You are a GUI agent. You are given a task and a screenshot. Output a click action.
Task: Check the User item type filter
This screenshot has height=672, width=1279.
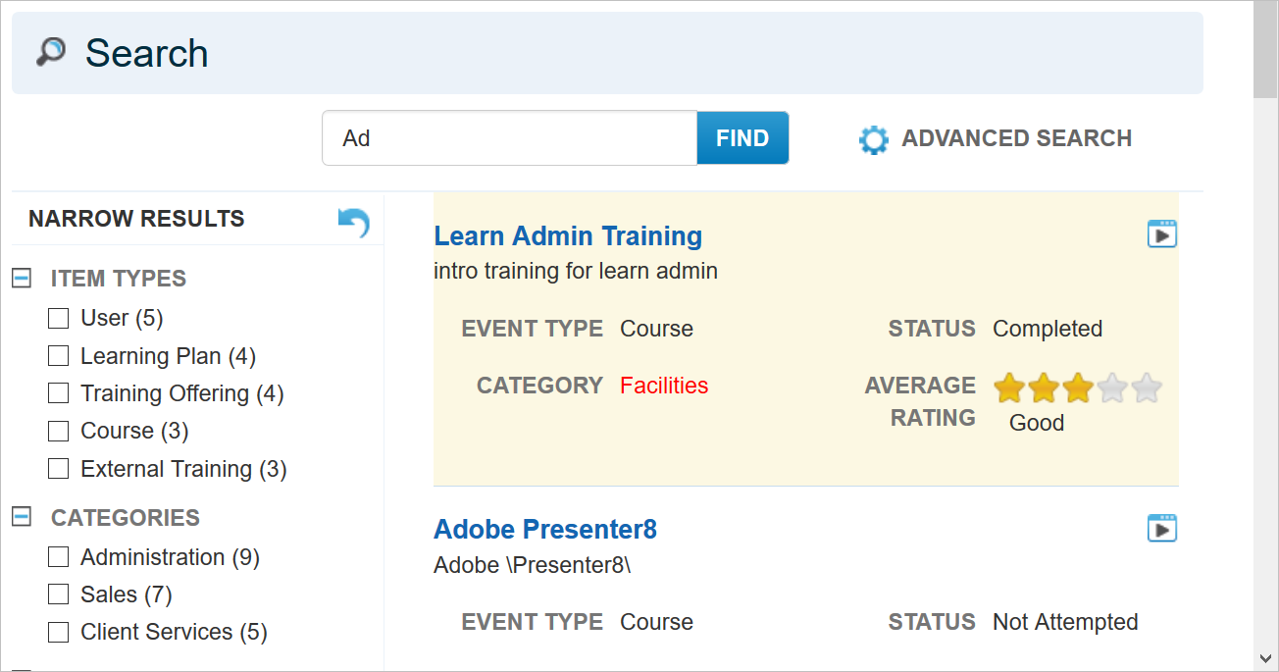click(x=58, y=318)
